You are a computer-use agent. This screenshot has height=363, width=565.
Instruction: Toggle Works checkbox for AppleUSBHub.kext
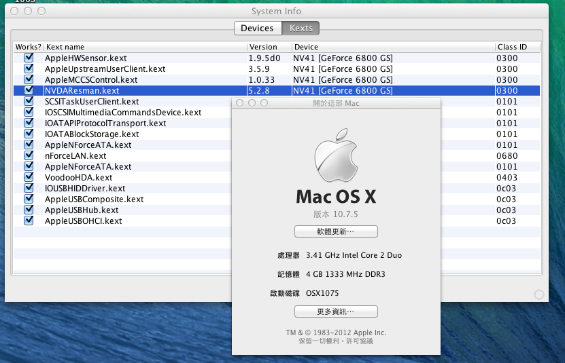coord(29,210)
